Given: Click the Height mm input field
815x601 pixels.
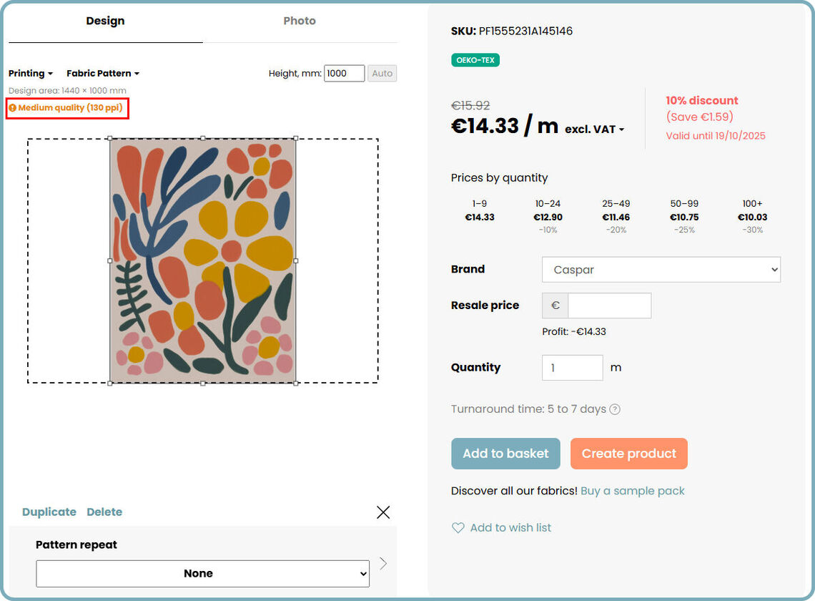Looking at the screenshot, I should pos(344,73).
